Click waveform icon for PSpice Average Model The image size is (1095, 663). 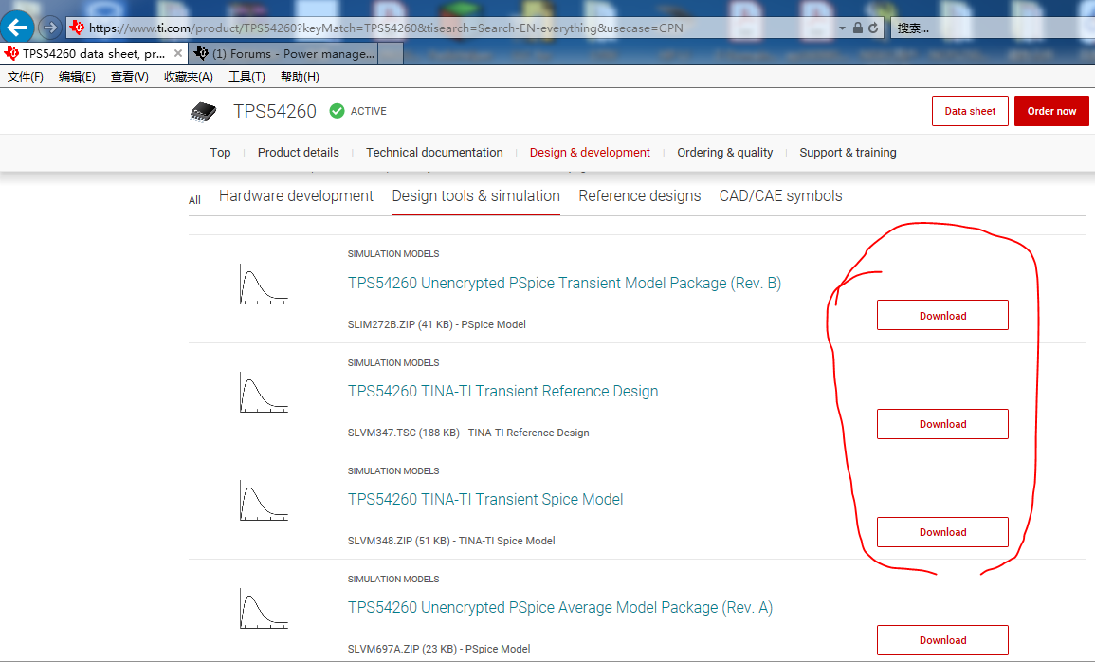pos(264,609)
